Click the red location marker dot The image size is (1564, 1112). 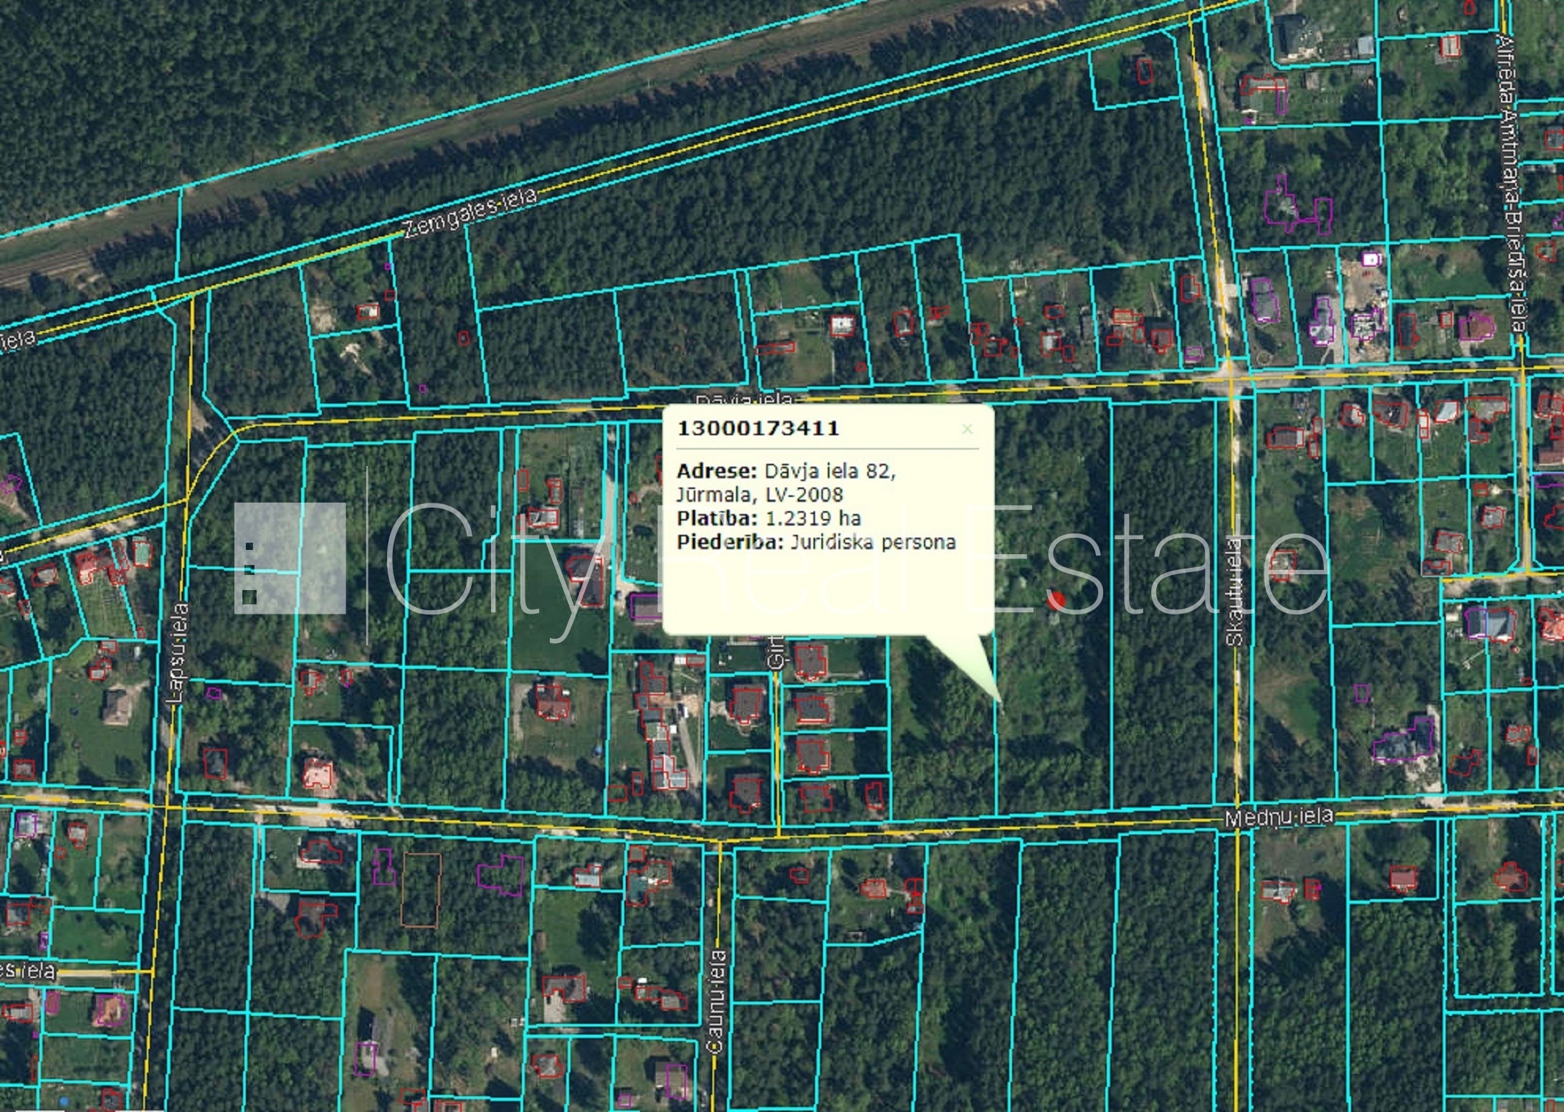click(1056, 599)
